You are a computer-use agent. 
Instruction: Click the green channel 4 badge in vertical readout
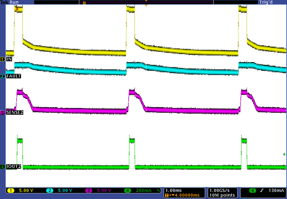128,191
